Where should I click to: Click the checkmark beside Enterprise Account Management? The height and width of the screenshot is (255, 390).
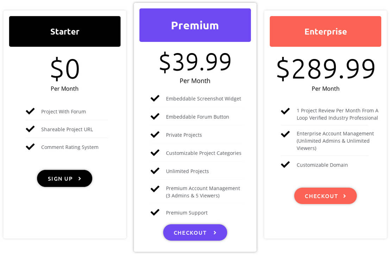pyautogui.click(x=285, y=134)
